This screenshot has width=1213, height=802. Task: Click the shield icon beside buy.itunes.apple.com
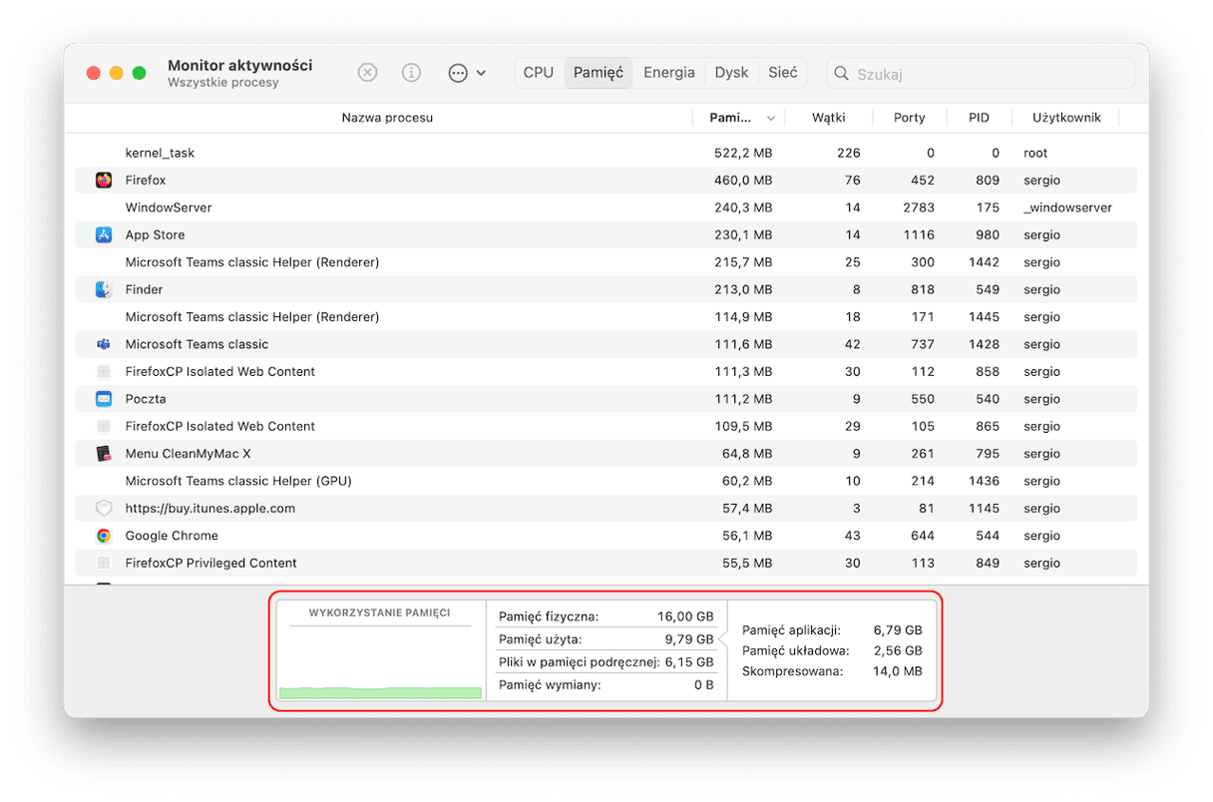(x=104, y=508)
